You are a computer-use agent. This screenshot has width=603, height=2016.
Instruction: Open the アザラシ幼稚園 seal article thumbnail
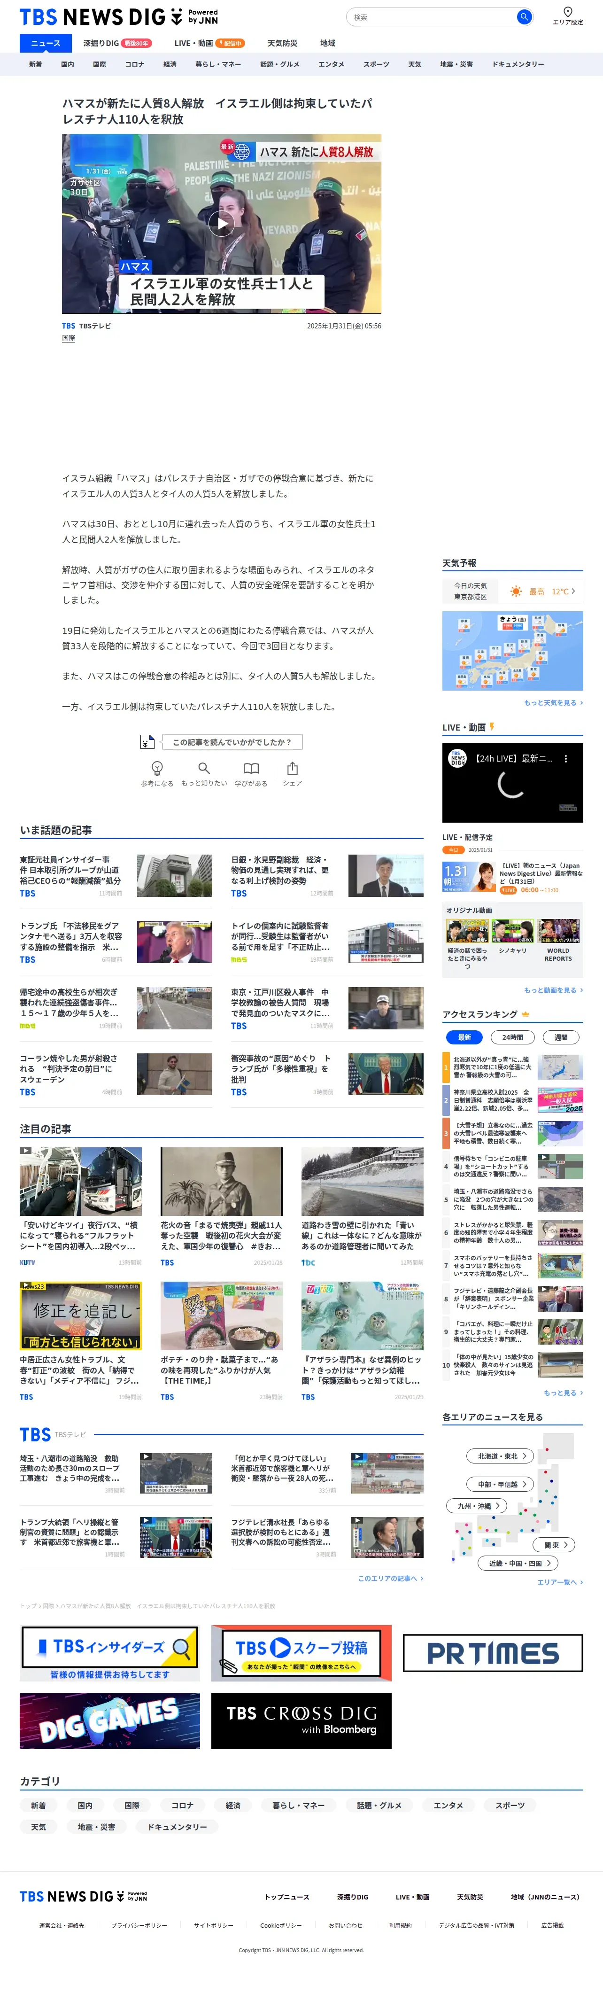pos(362,1315)
